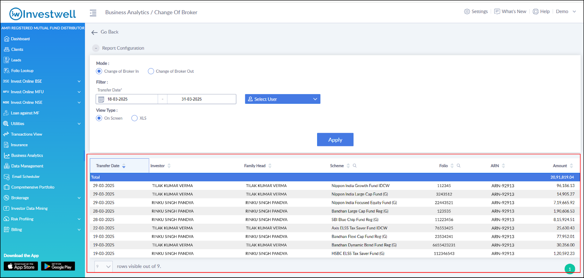The image size is (584, 278).
Task: Click the Leads icon in sidebar
Action: (6, 60)
